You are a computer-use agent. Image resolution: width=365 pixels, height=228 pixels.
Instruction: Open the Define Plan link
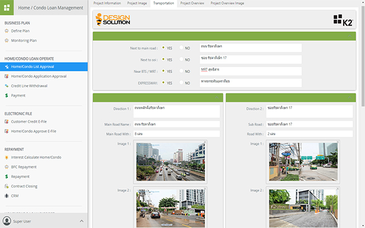[x=20, y=31]
